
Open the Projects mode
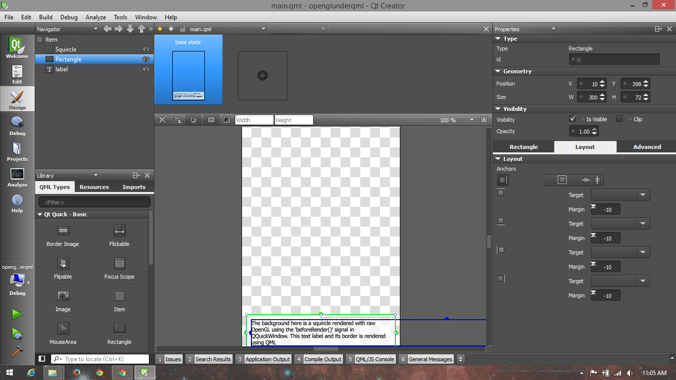click(x=17, y=151)
